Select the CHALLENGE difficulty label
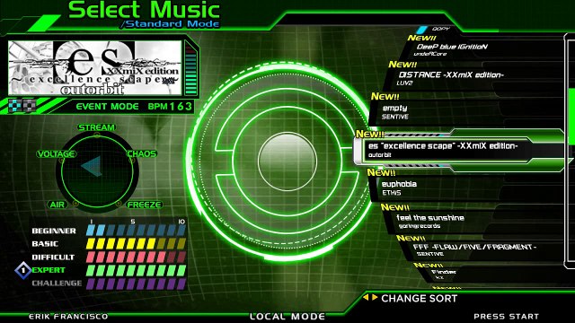Screen dimensions: 575x323 57,284
